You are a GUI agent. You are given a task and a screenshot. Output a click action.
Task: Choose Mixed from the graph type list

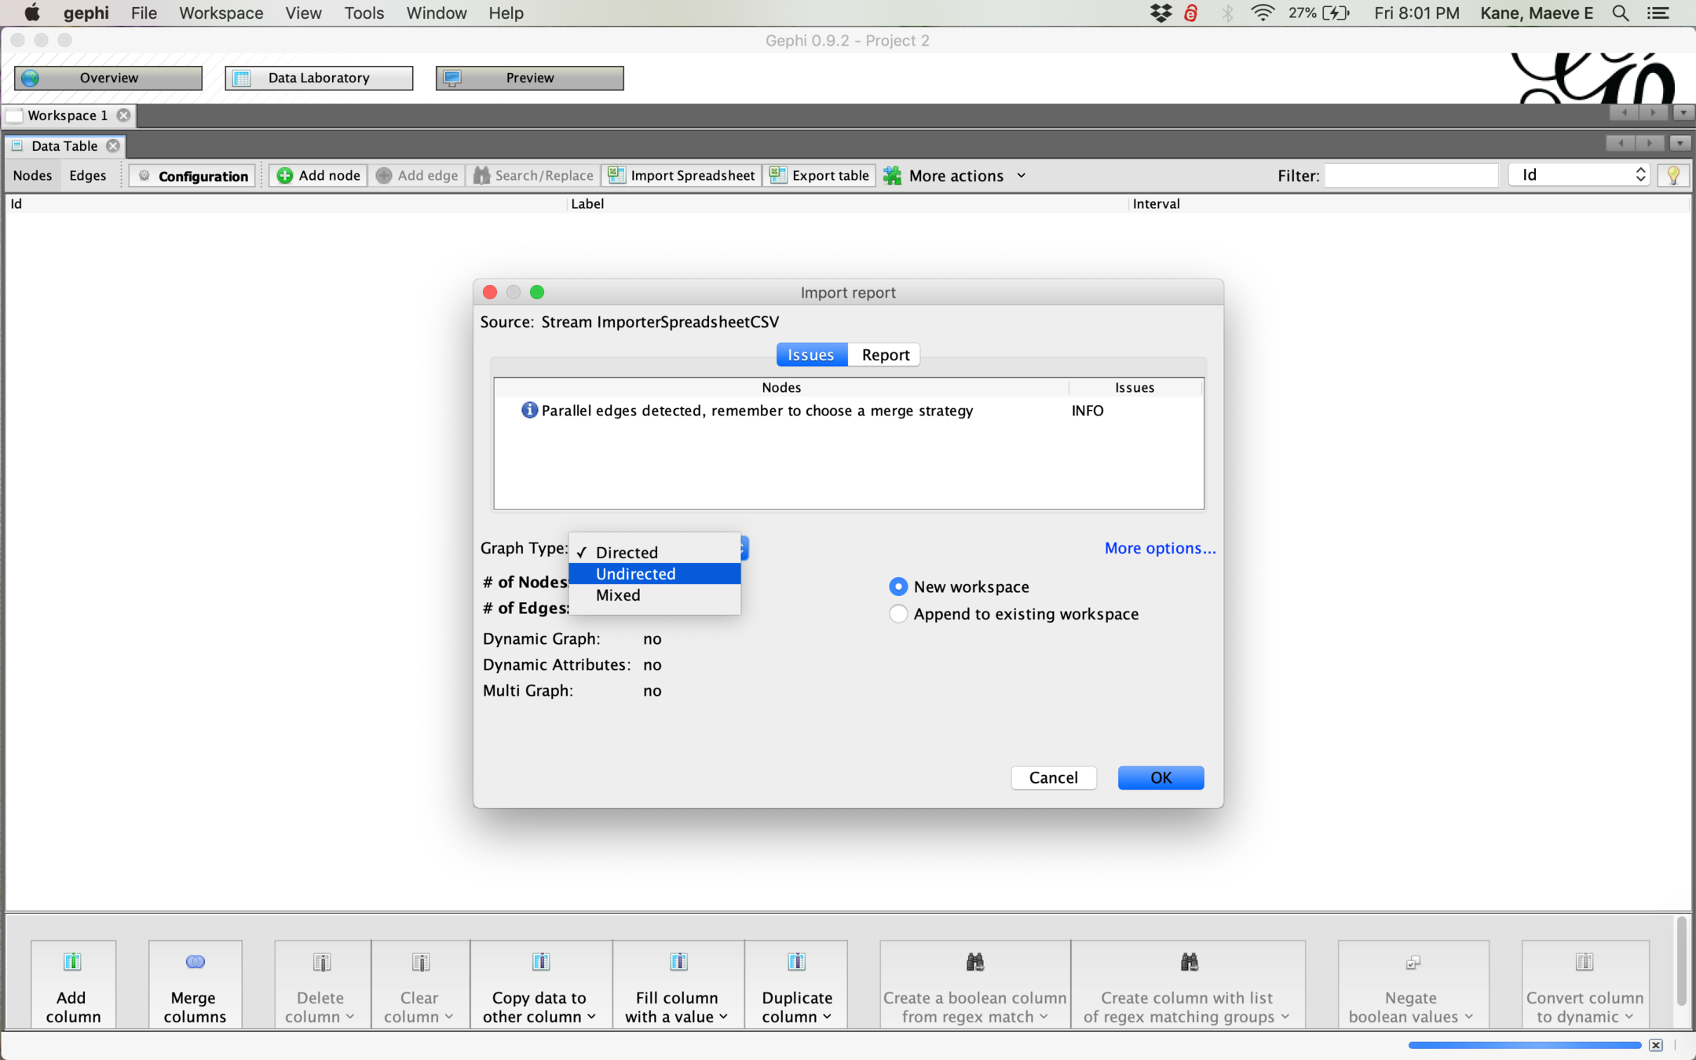tap(618, 595)
